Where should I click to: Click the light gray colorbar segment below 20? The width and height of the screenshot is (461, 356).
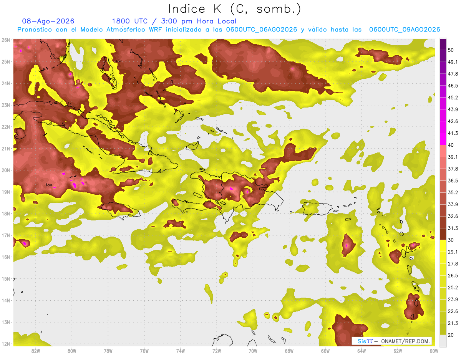click(x=443, y=340)
